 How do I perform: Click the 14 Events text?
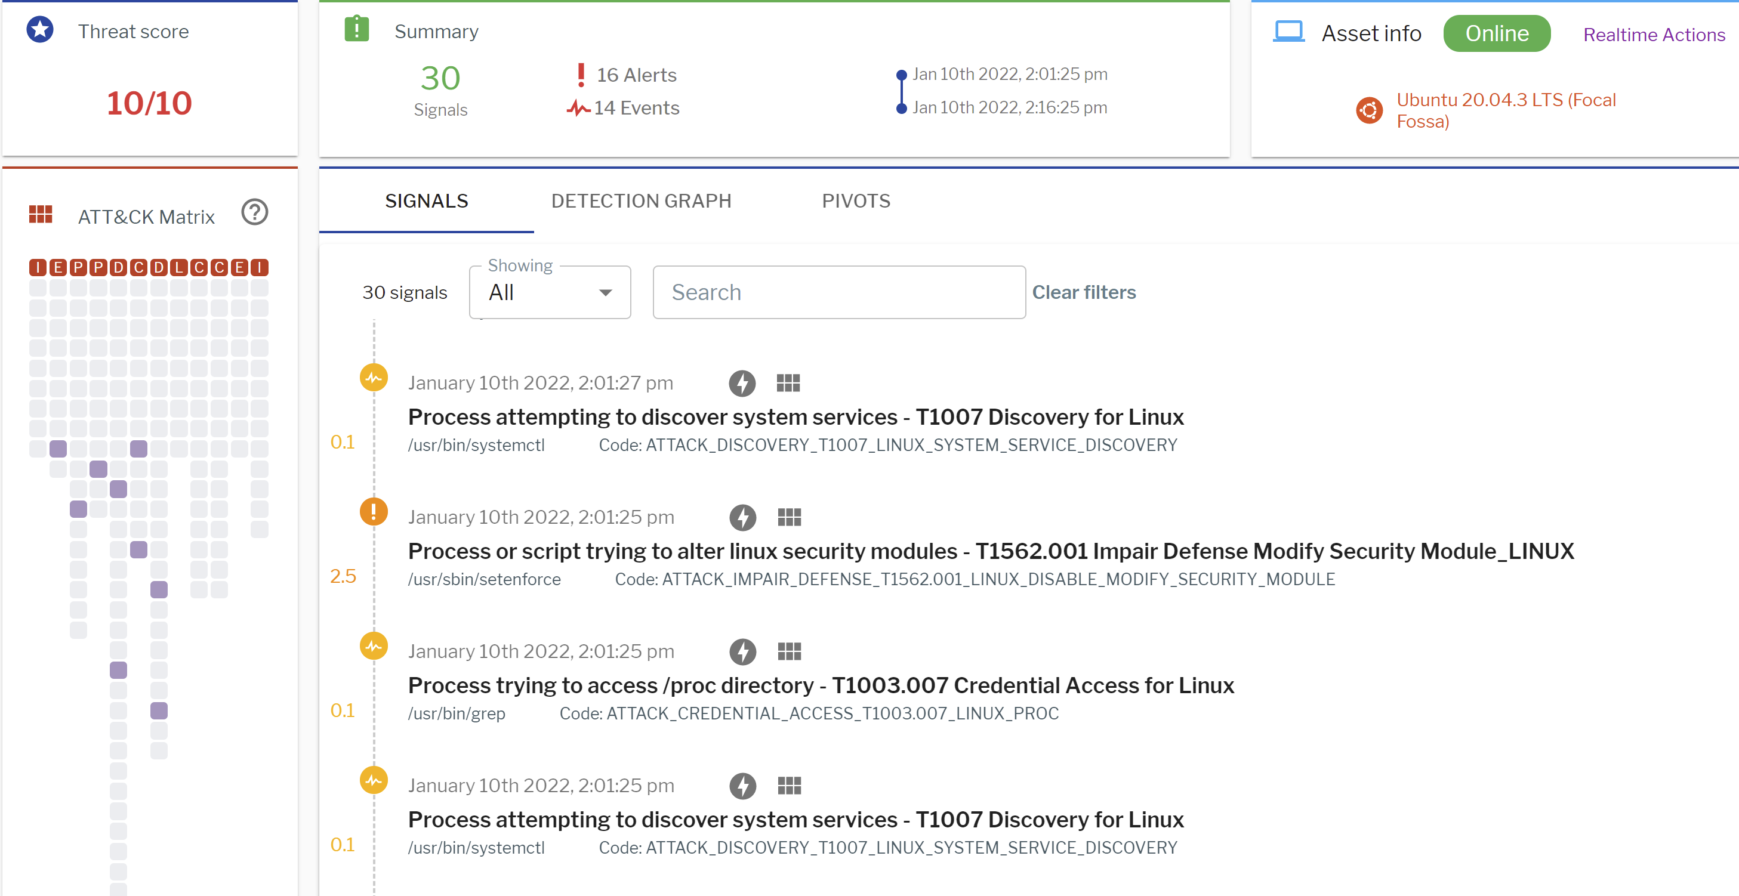[x=636, y=108]
